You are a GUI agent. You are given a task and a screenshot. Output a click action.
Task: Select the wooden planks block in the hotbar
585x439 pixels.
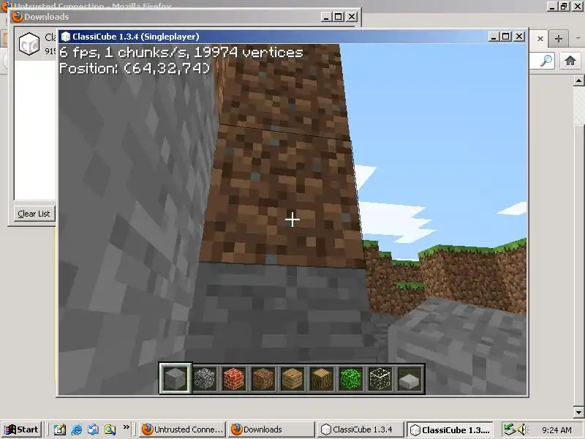click(292, 378)
